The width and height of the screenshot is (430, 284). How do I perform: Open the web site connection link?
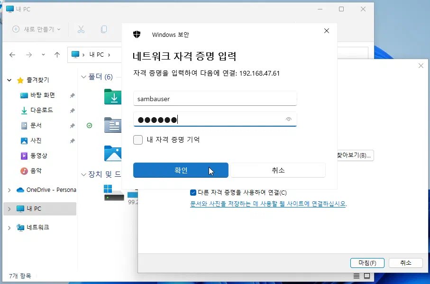(267, 203)
